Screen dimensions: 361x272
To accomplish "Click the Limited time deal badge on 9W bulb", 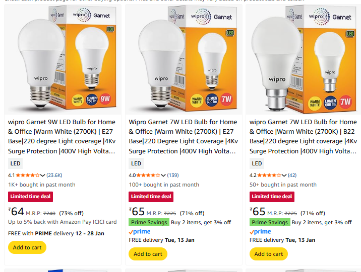I will pos(31,197).
